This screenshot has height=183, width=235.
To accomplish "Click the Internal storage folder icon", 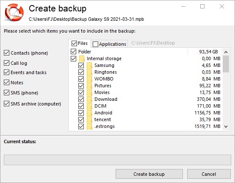I will [82, 58].
